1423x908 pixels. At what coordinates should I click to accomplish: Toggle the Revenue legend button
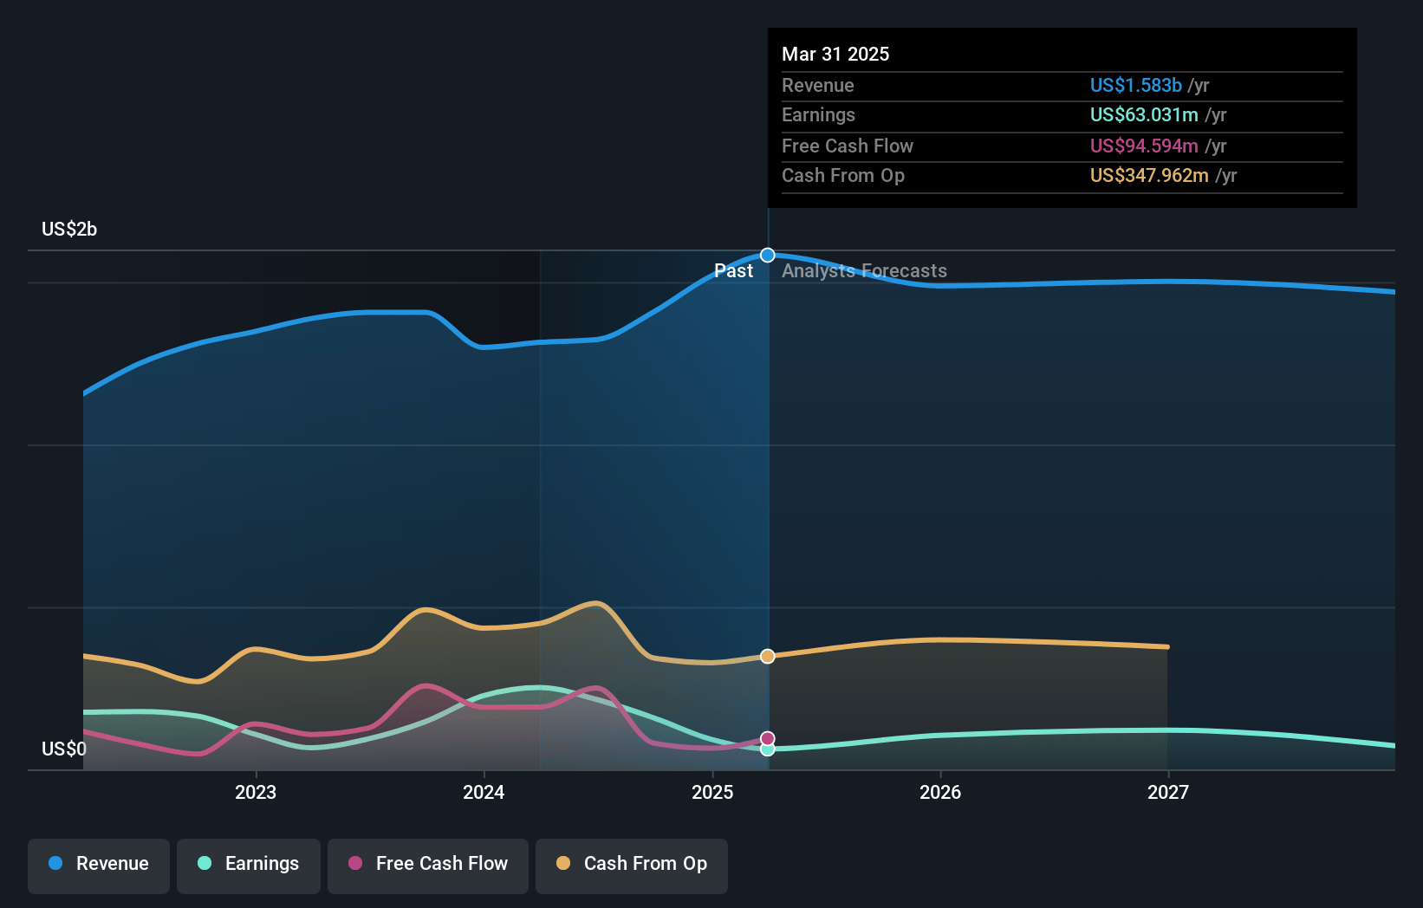point(99,866)
